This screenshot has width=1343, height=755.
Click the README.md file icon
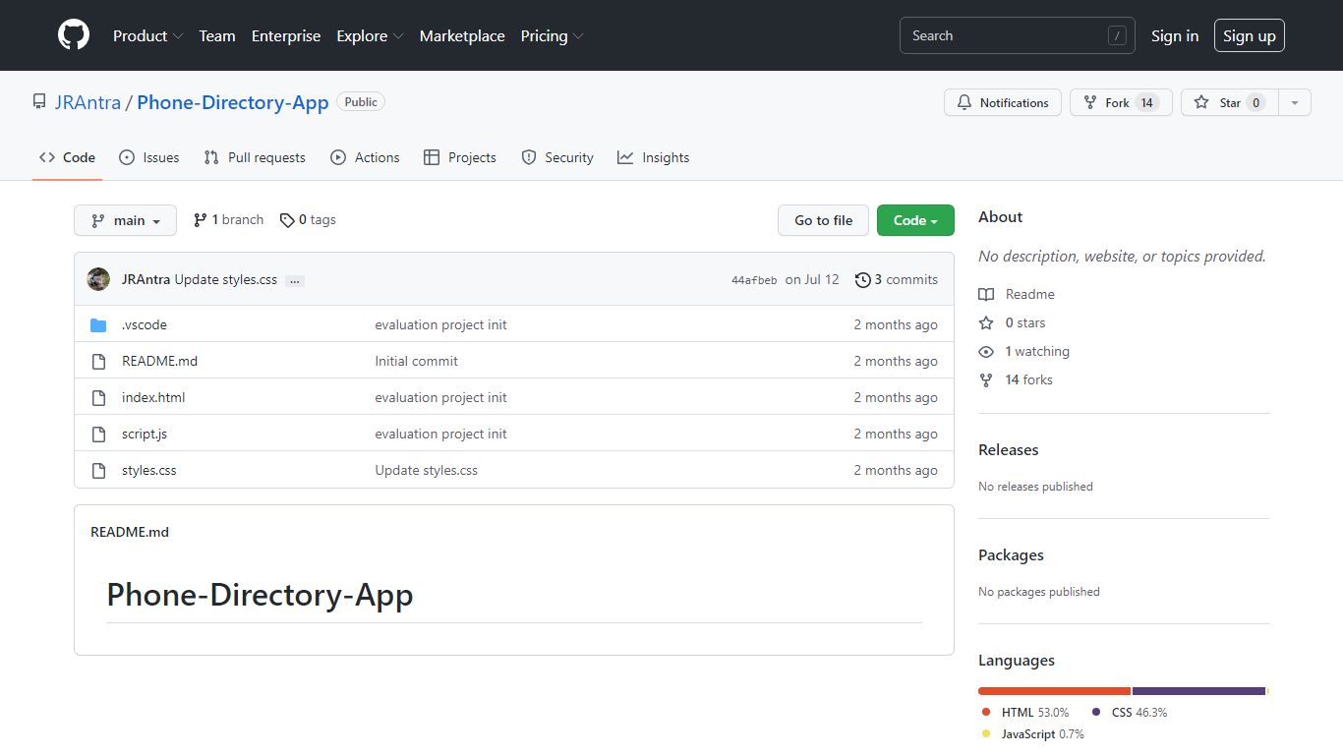pos(98,361)
